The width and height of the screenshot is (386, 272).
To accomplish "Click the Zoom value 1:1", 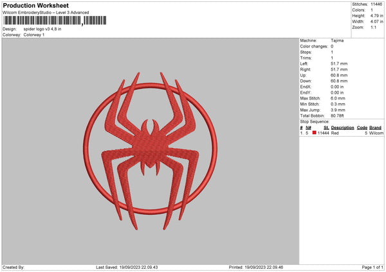I will [373, 27].
